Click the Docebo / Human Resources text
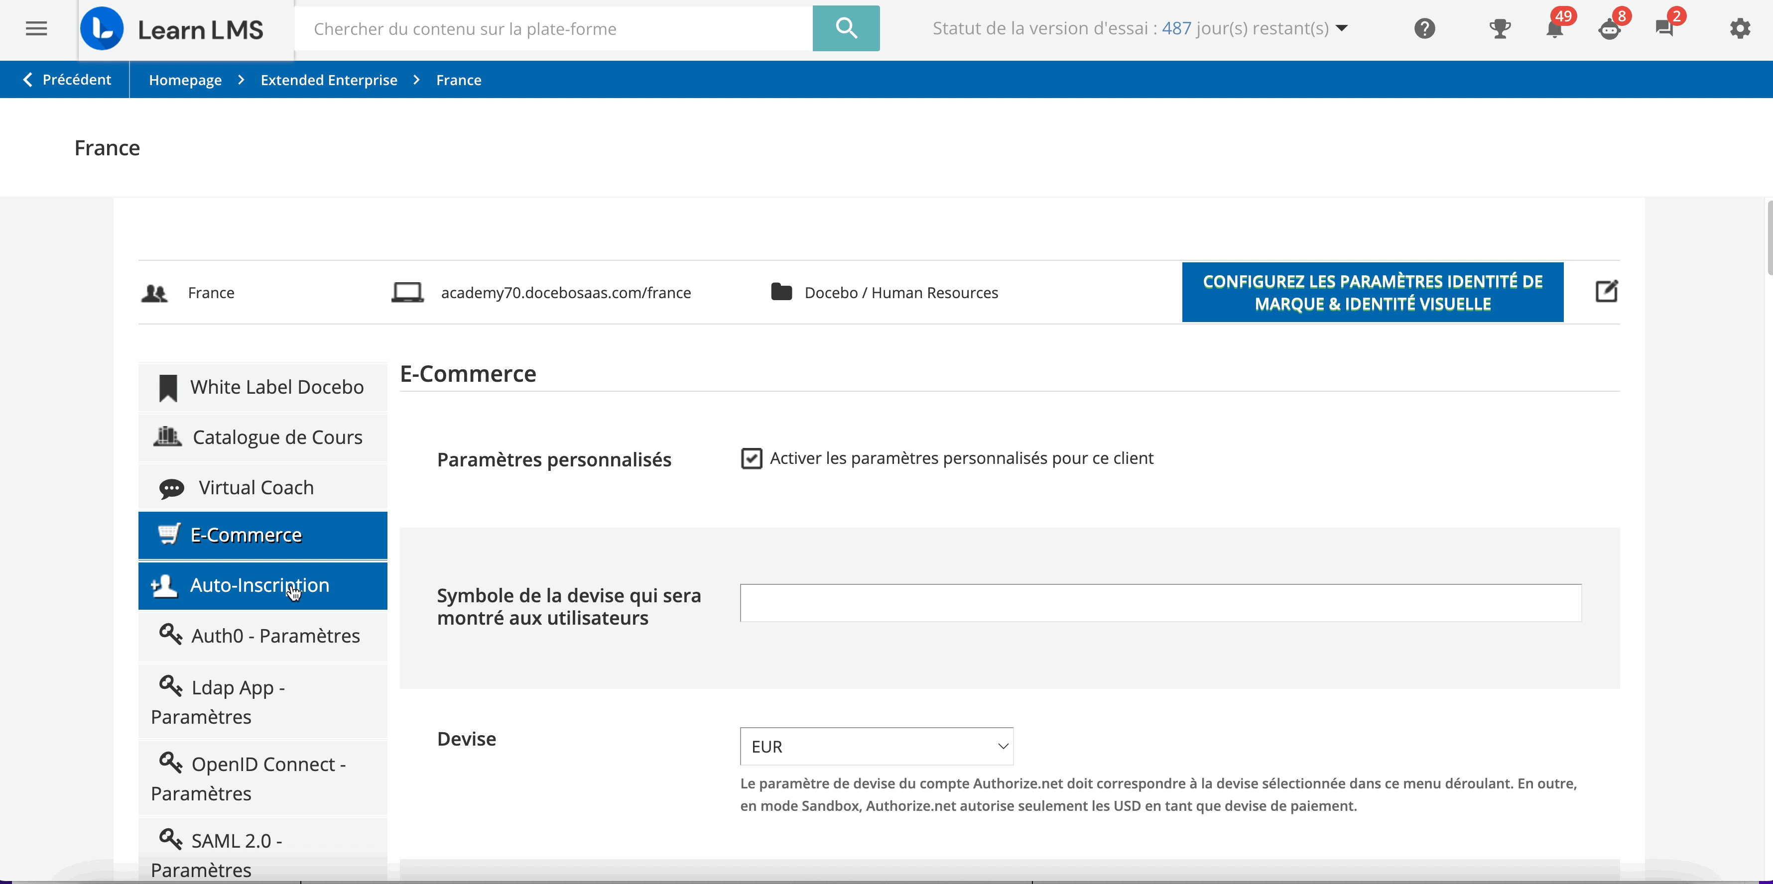The height and width of the screenshot is (884, 1773). [x=901, y=293]
